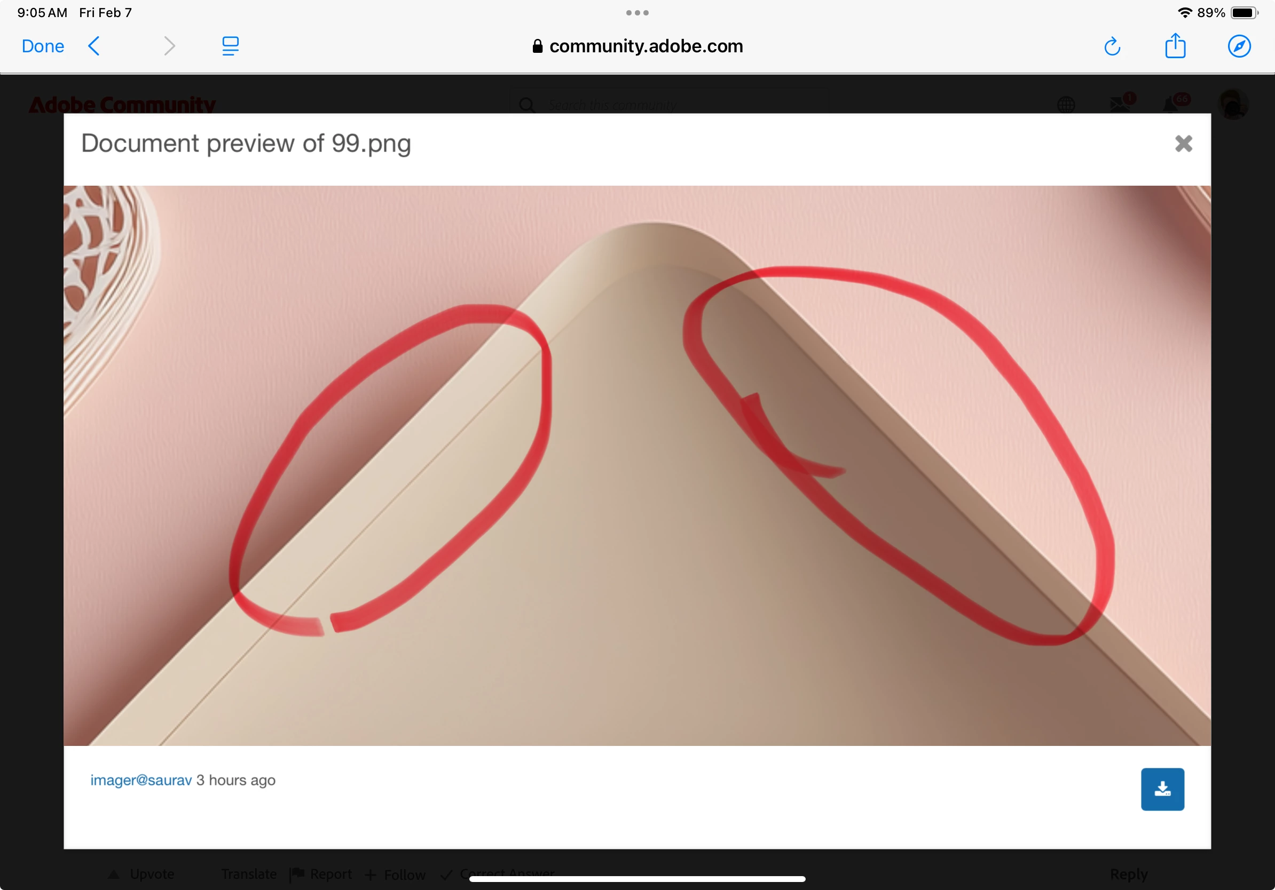Open in Safari via compass icon
The image size is (1275, 890).
point(1239,46)
